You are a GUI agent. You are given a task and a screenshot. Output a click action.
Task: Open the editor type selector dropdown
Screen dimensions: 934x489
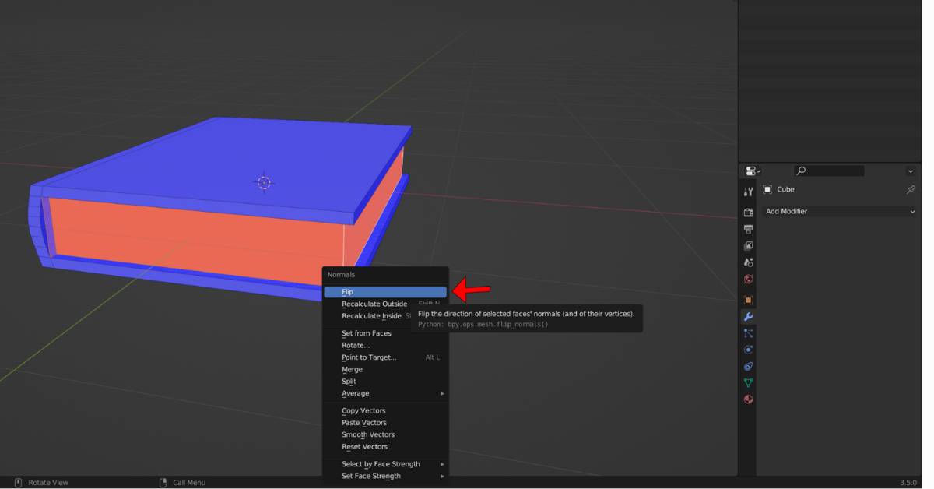pyautogui.click(x=751, y=171)
